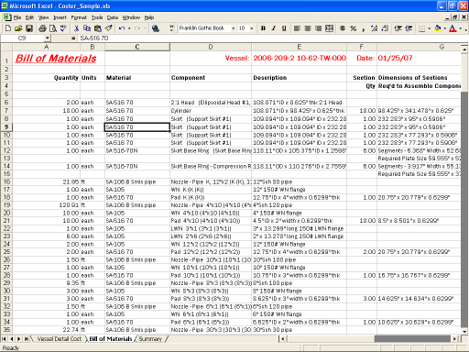The width and height of the screenshot is (469, 352).
Task: Run the spelling check icon
Action: coord(63,28)
